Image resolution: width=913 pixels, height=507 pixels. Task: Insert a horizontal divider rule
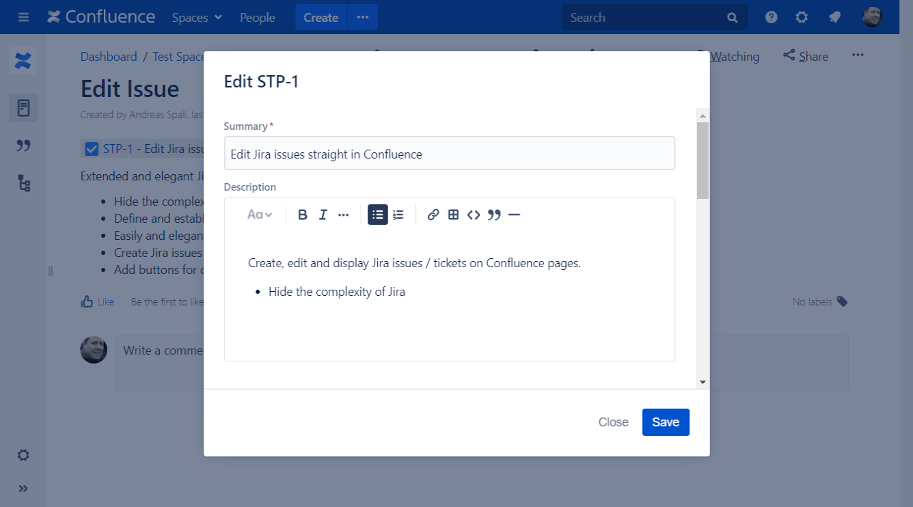coord(515,215)
